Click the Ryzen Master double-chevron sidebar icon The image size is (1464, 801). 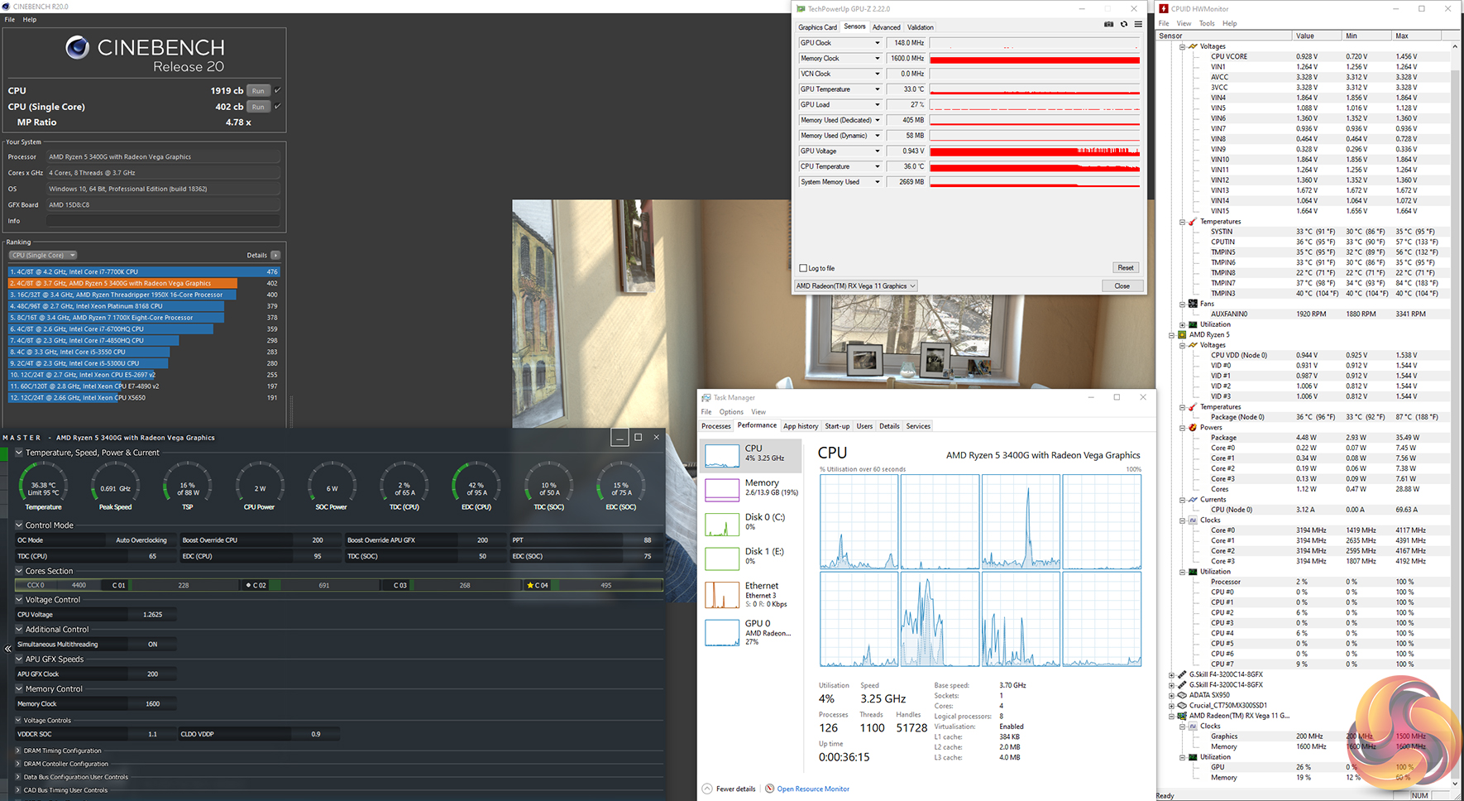(x=7, y=650)
